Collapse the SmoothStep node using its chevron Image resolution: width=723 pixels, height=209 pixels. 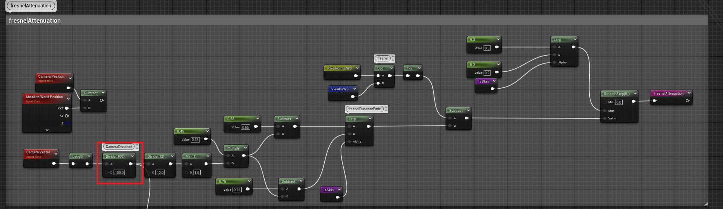click(x=635, y=93)
